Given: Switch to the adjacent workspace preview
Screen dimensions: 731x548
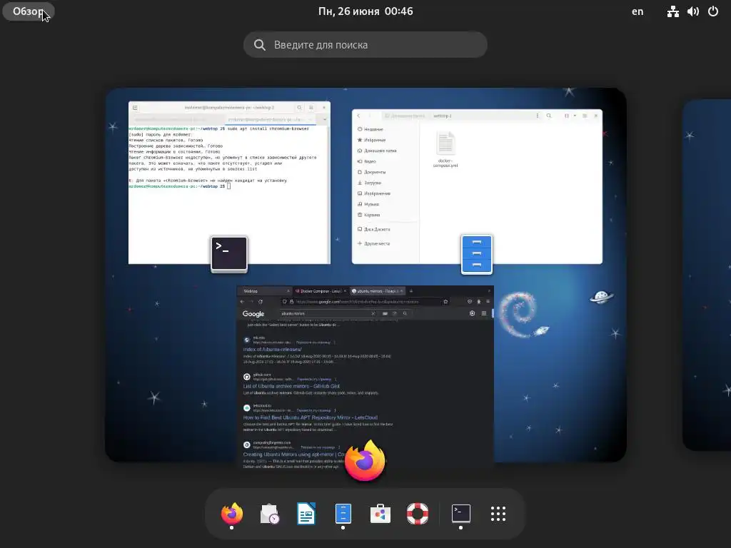Looking at the screenshot, I should (x=707, y=275).
